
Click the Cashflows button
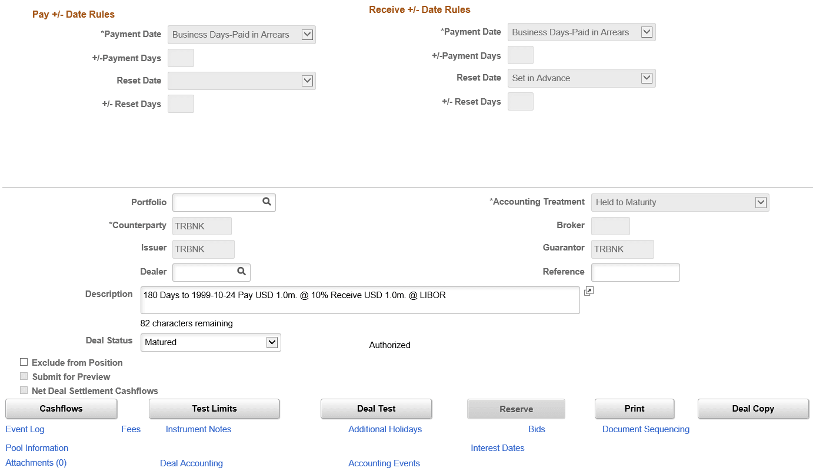(61, 409)
